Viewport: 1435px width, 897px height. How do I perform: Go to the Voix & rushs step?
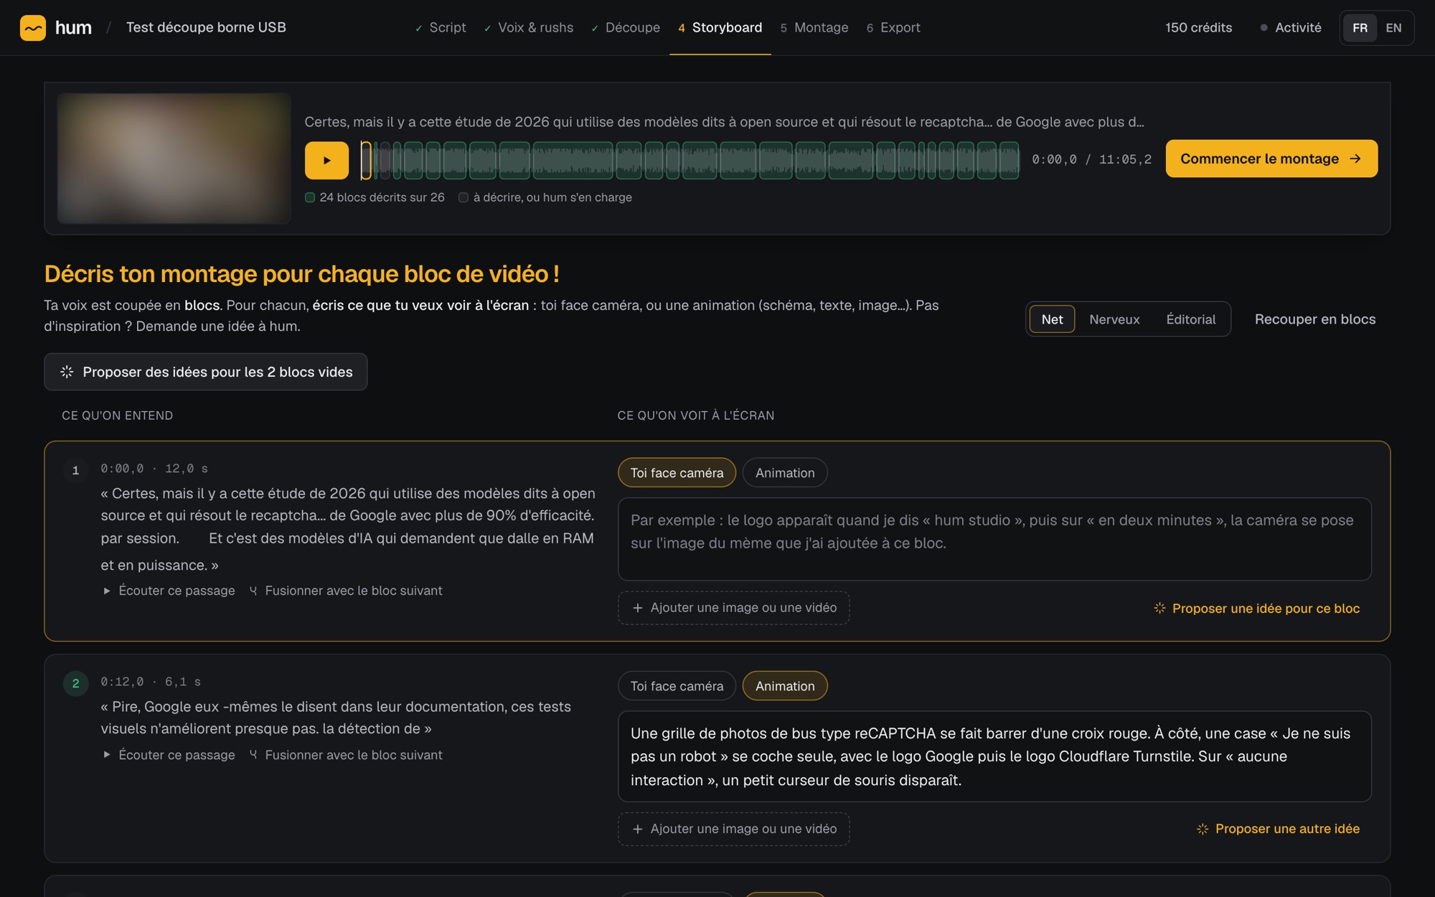(529, 27)
